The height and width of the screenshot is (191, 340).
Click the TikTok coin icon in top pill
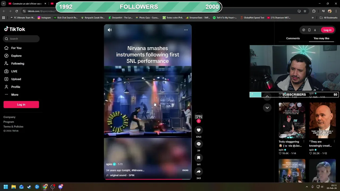pyautogui.click(x=304, y=30)
